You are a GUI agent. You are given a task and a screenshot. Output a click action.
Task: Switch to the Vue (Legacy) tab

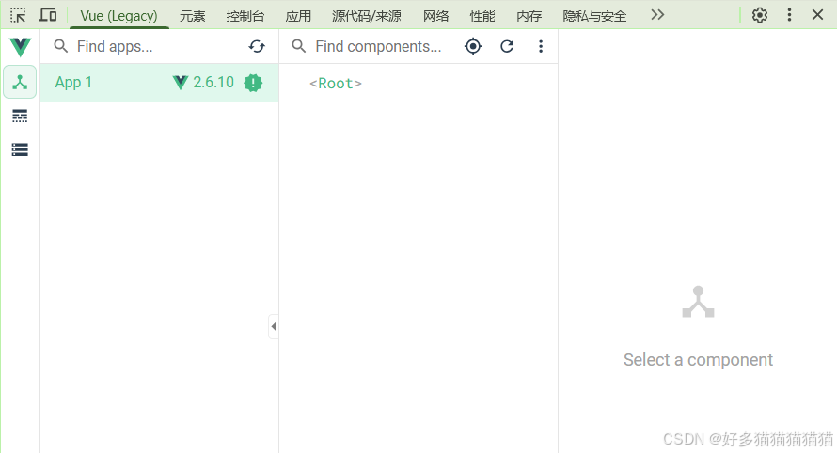click(x=119, y=16)
